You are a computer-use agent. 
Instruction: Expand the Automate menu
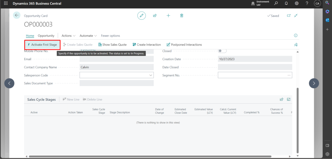click(88, 36)
